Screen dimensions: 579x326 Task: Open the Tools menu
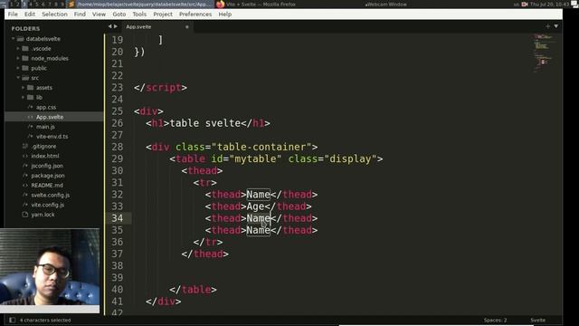click(x=139, y=14)
